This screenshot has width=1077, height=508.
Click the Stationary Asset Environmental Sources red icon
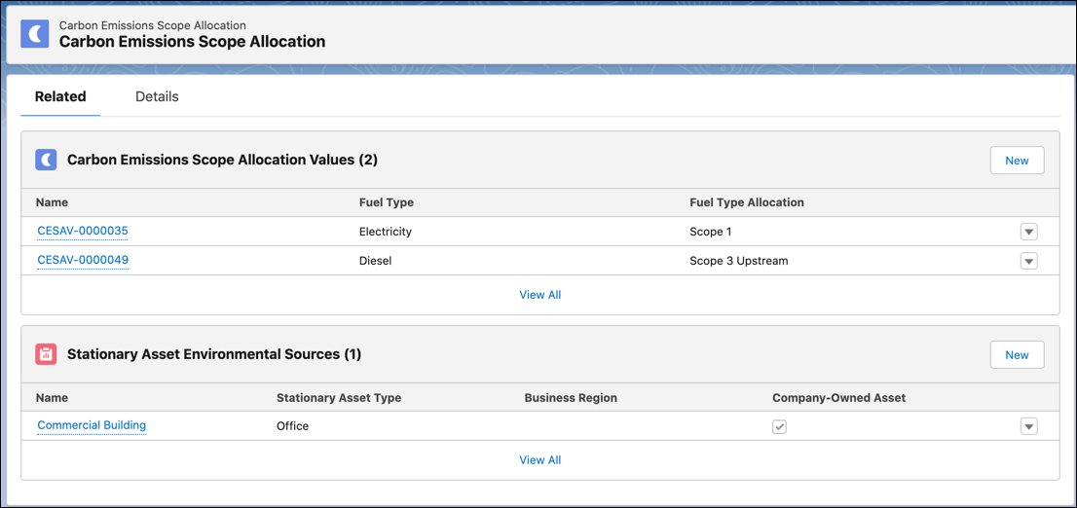pos(46,354)
